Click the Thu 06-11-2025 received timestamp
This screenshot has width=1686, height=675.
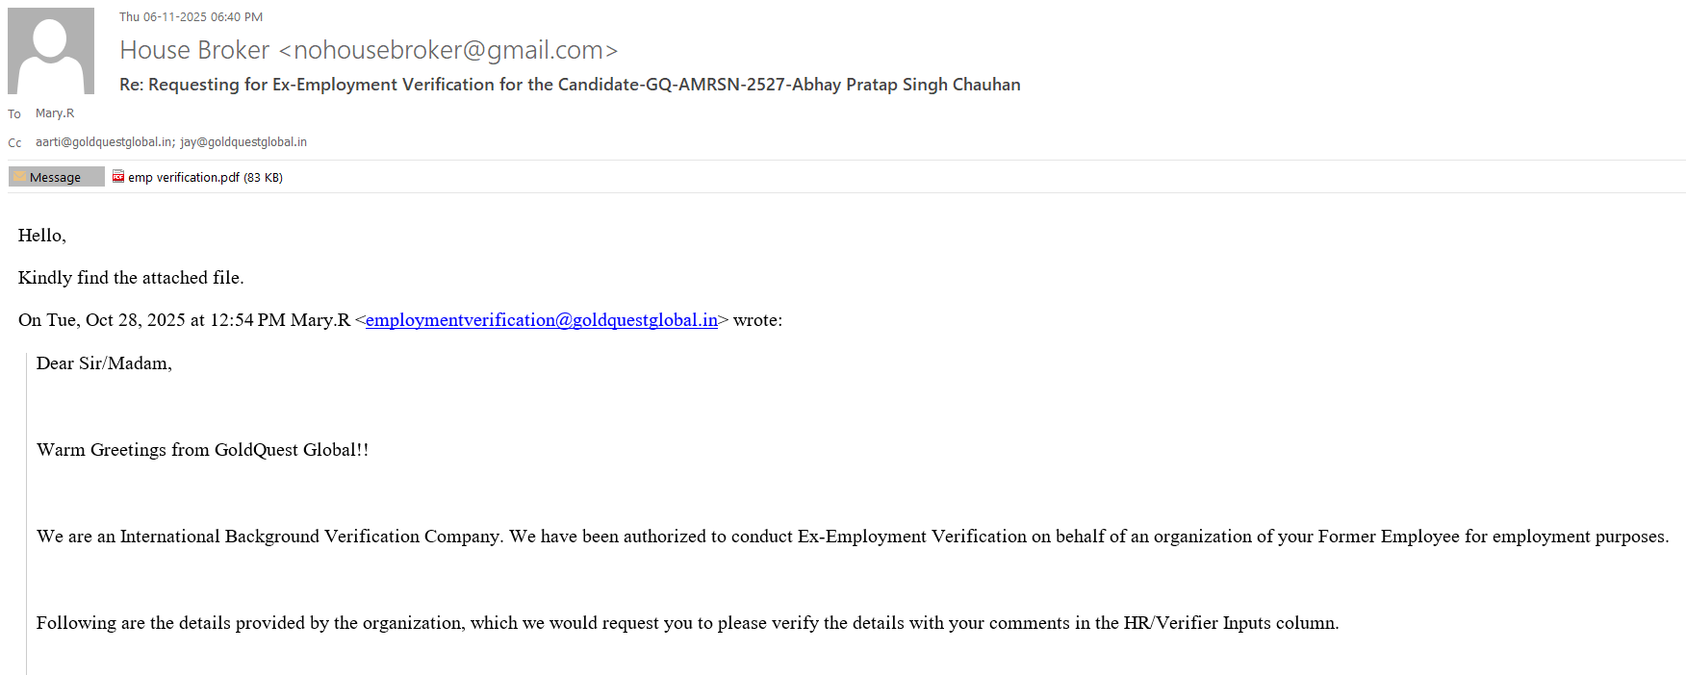191,17
